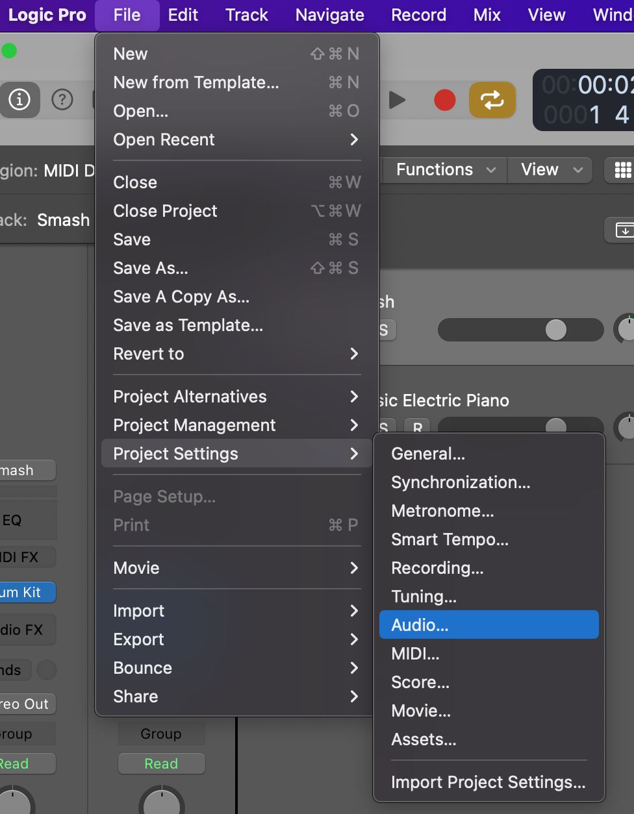
Task: Click Import Project Settings…
Action: [x=489, y=782]
